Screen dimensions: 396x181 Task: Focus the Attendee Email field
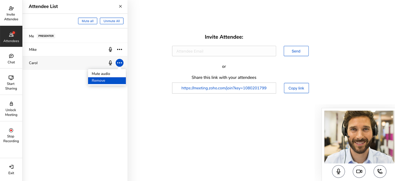pos(224,51)
